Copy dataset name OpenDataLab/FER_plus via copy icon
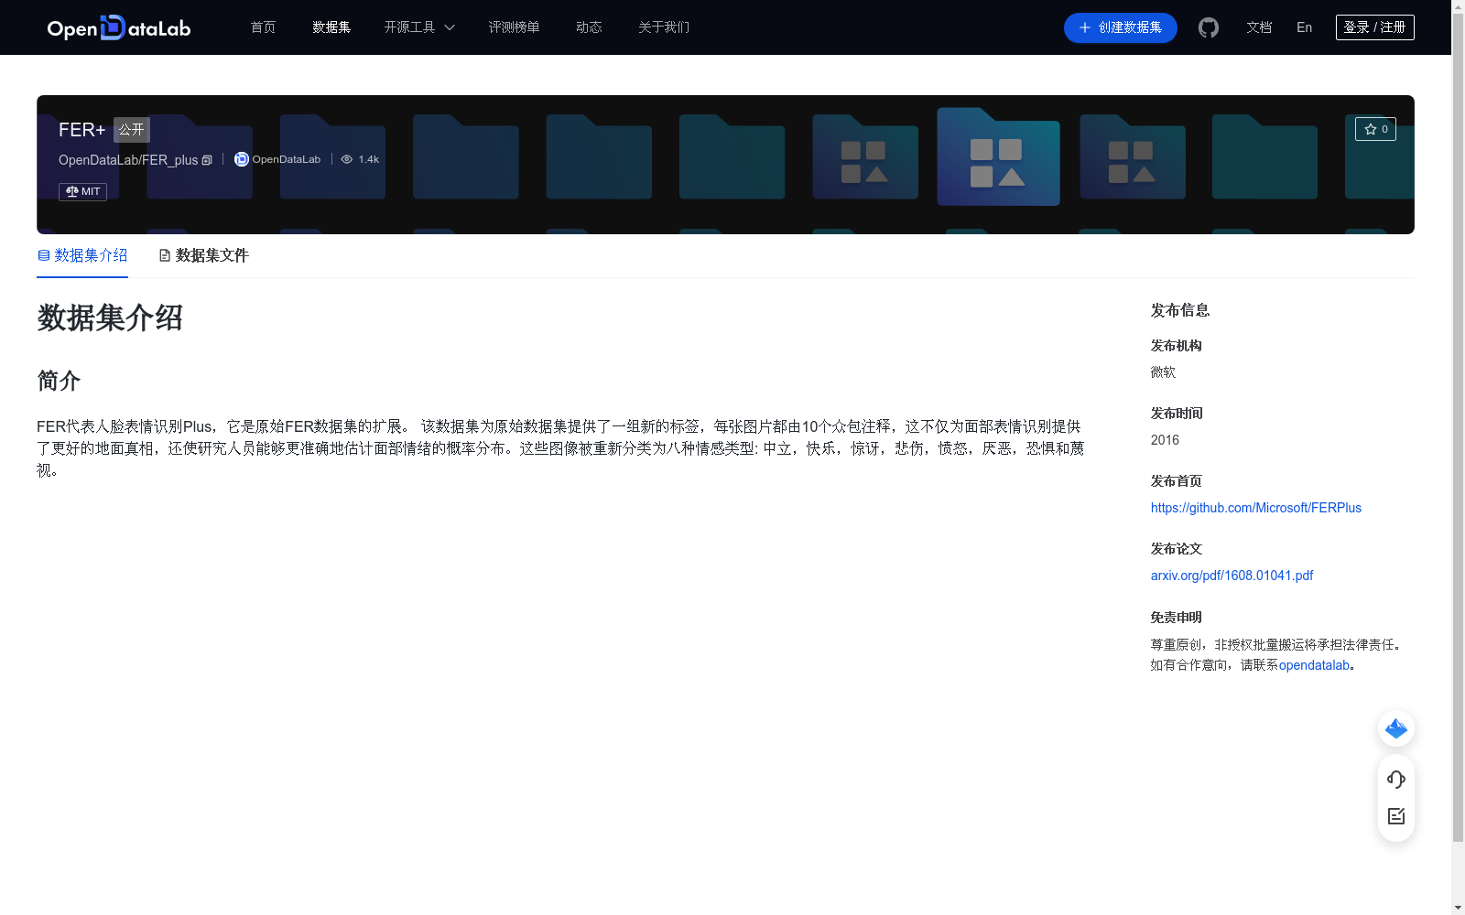The height and width of the screenshot is (915, 1465). 207,159
